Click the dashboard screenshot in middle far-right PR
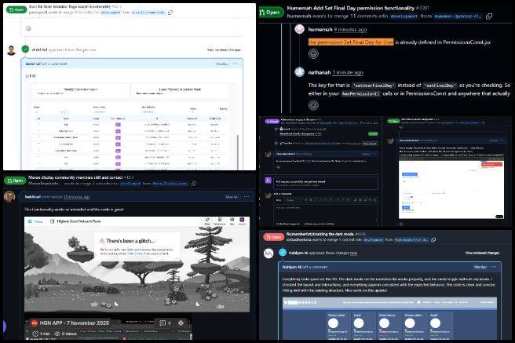This screenshot has height=343, width=515. (x=451, y=188)
